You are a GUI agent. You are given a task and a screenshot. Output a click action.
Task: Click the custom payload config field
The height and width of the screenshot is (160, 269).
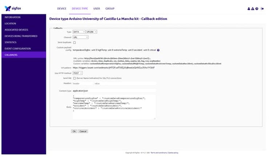[114, 50]
